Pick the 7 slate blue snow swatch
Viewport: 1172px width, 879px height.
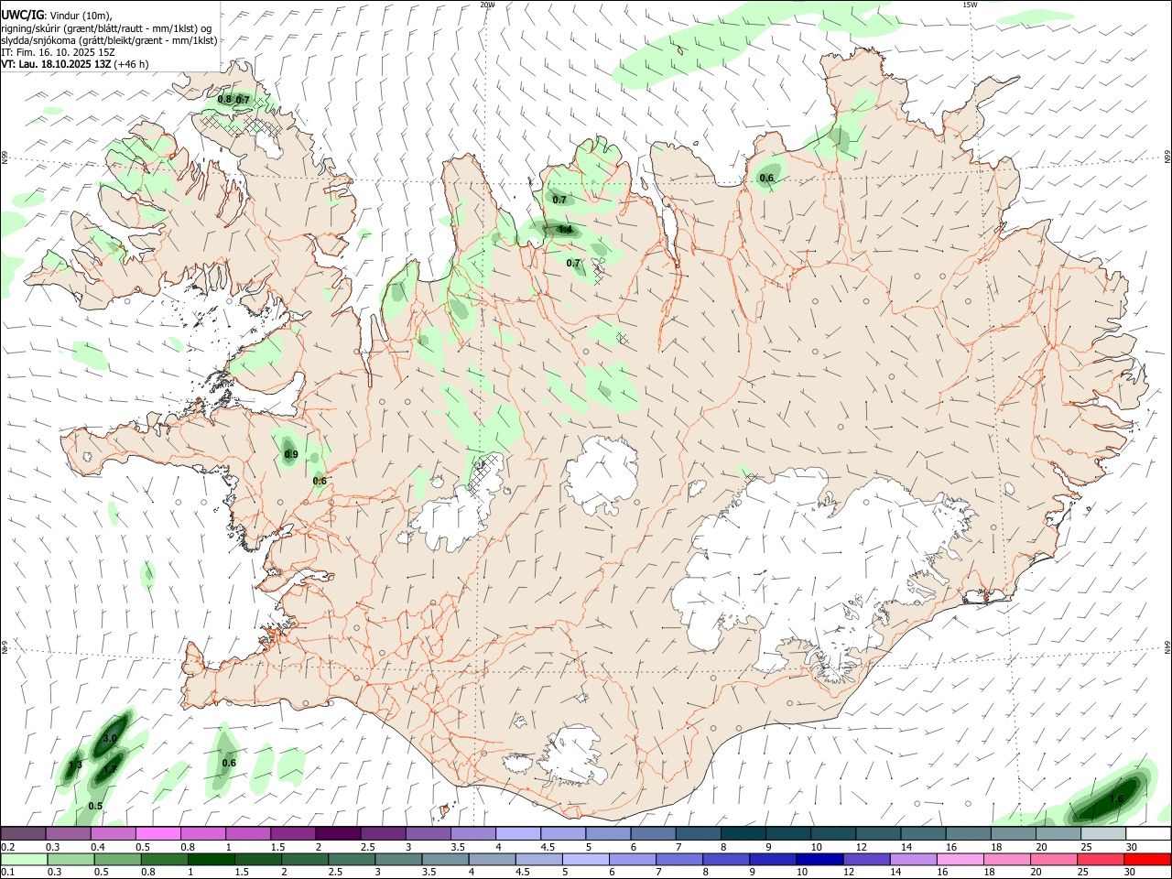coord(697,833)
